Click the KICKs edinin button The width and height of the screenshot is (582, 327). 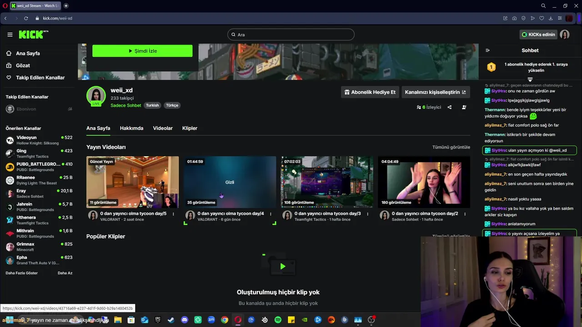coord(538,35)
